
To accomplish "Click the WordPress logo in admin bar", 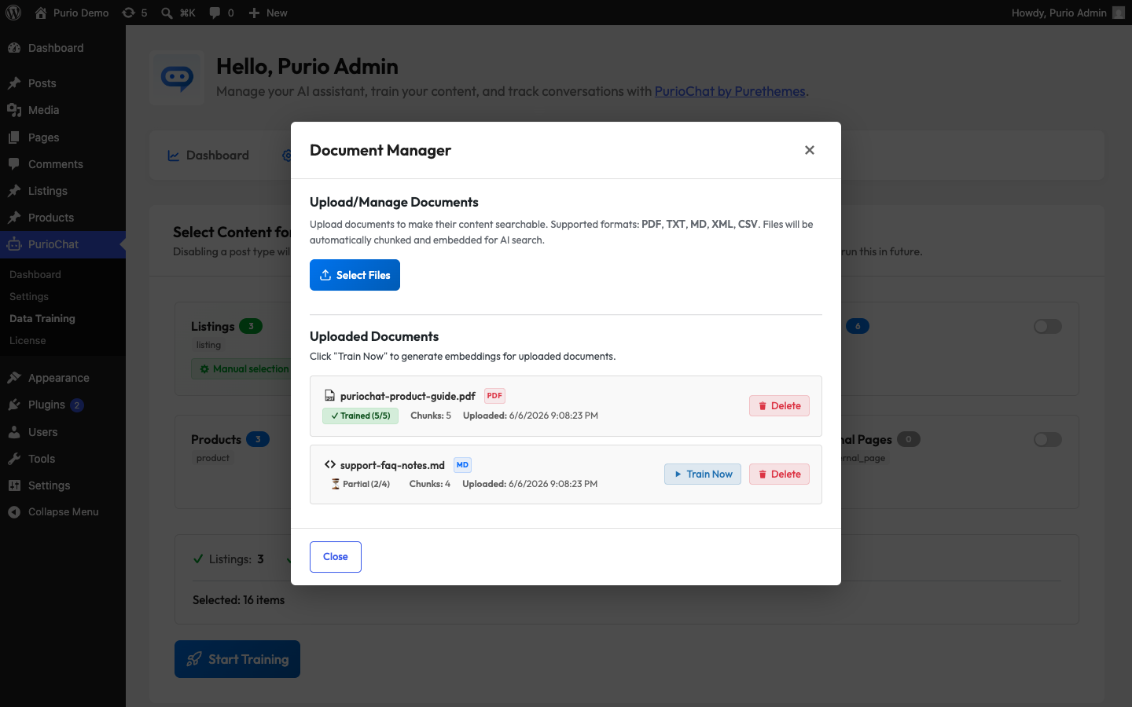I will [x=13, y=13].
